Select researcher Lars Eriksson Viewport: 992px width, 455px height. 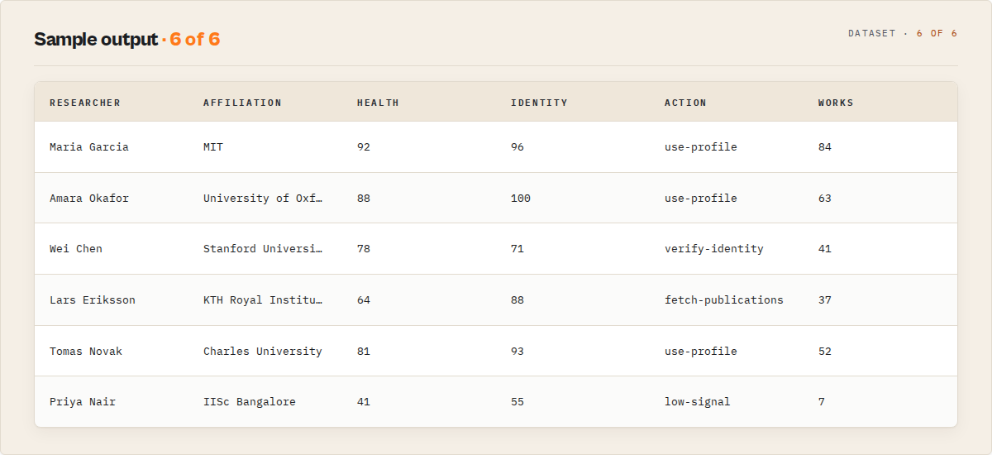(x=93, y=300)
